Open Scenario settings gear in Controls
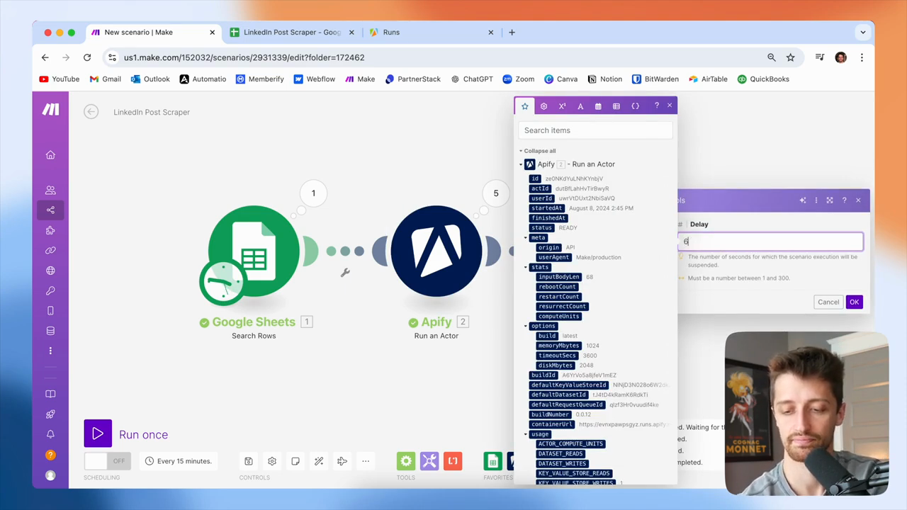 pyautogui.click(x=272, y=461)
